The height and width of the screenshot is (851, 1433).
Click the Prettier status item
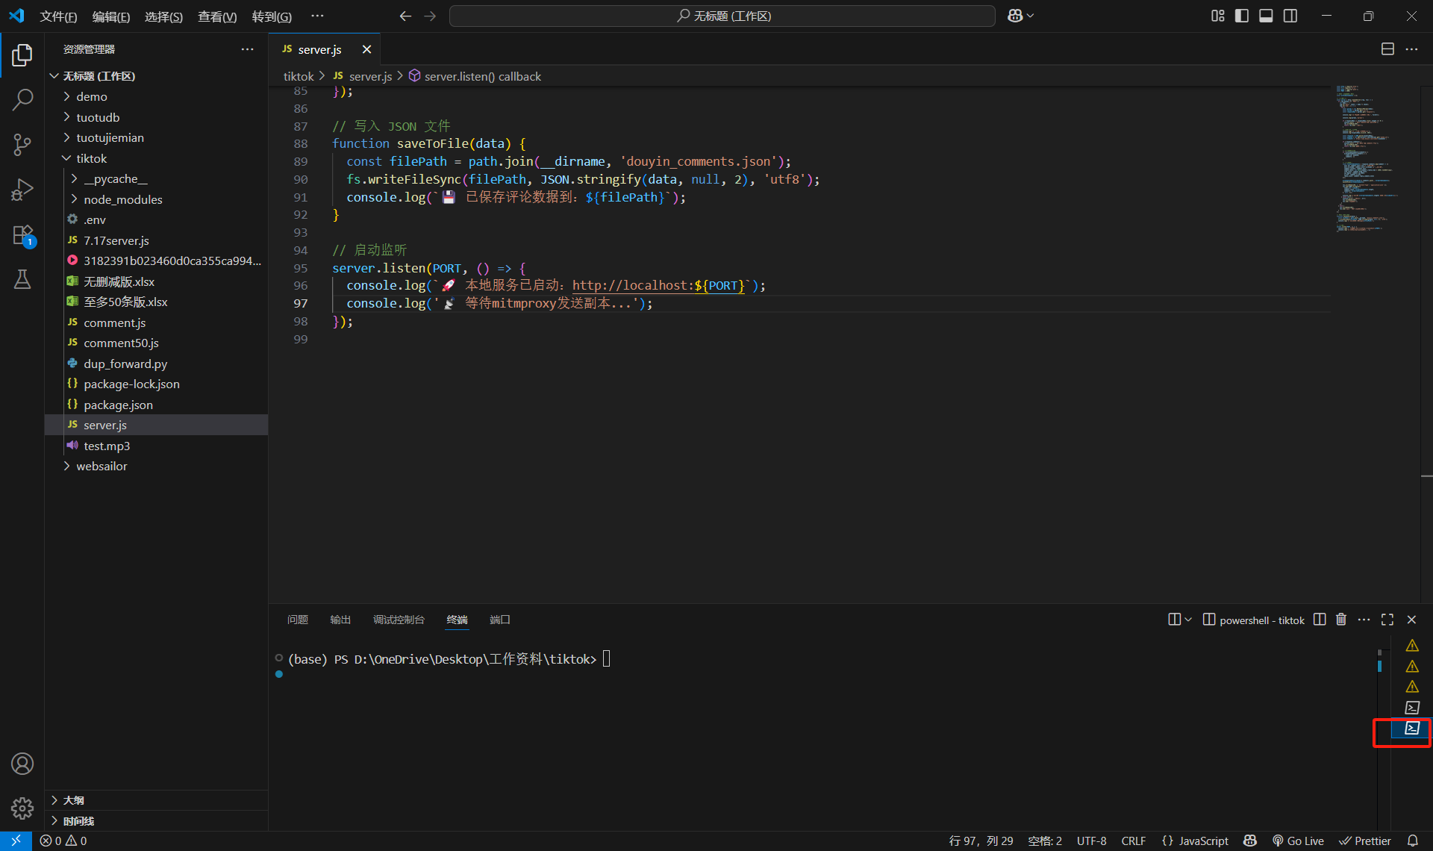(1365, 841)
